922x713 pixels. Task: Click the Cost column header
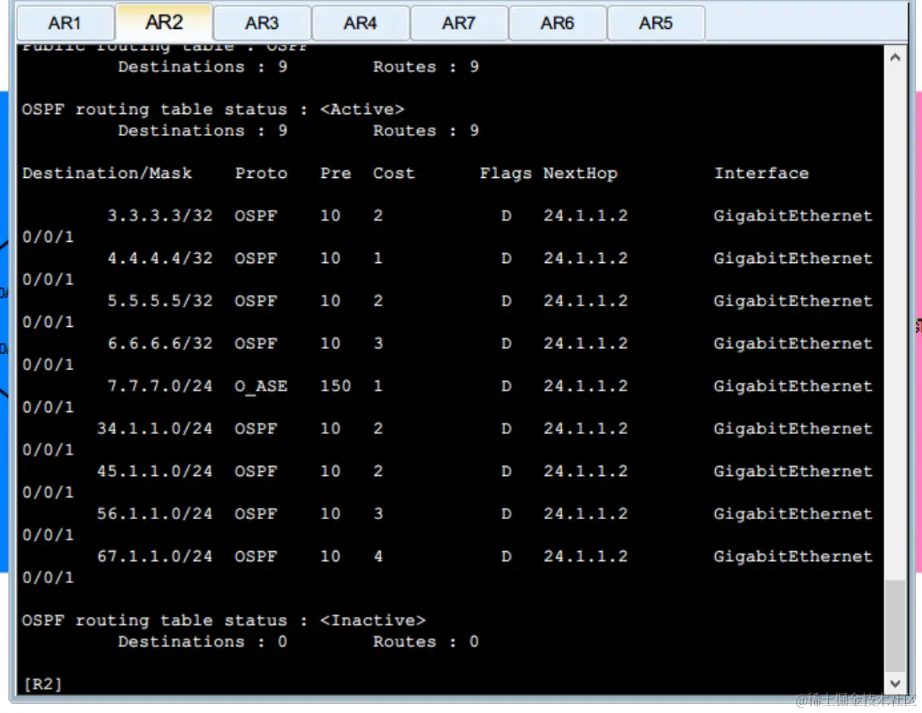[394, 173]
